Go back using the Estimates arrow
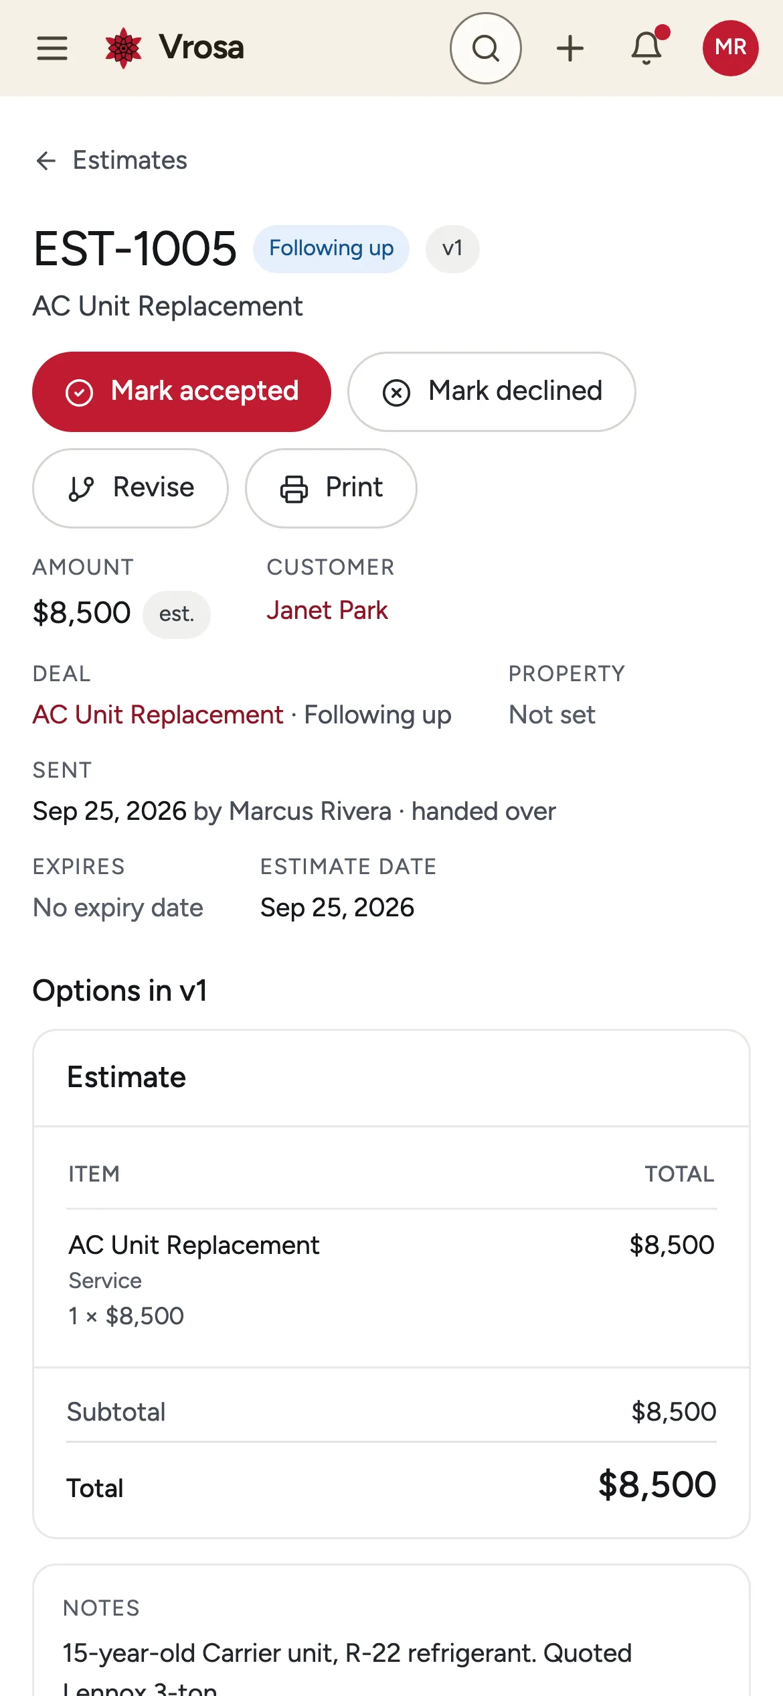783x1696 pixels. tap(46, 161)
